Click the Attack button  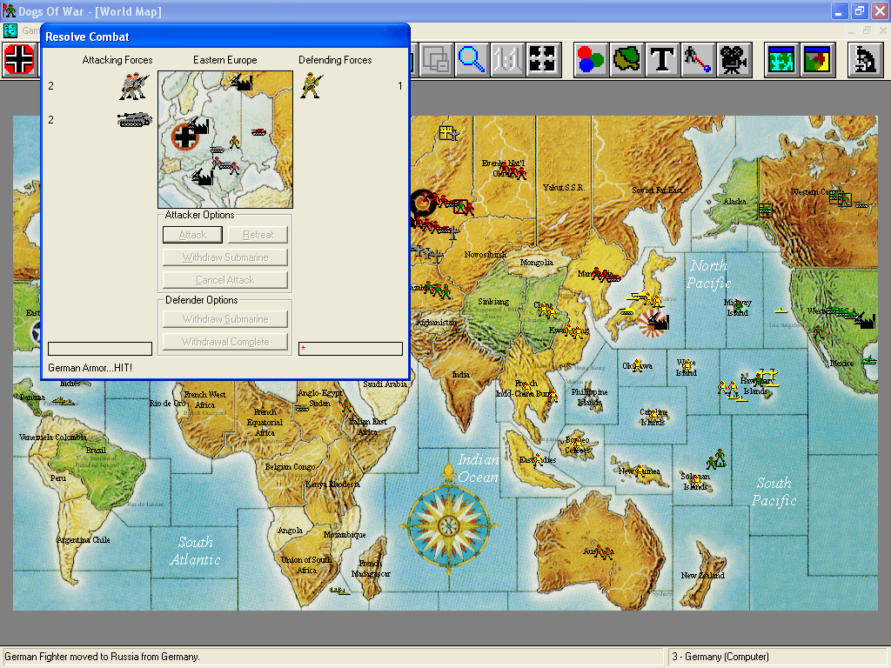pyautogui.click(x=192, y=235)
